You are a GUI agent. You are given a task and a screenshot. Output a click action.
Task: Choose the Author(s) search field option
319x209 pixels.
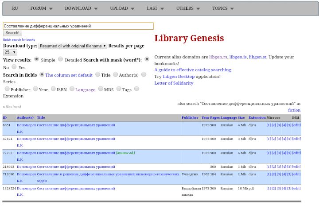pos(115,74)
